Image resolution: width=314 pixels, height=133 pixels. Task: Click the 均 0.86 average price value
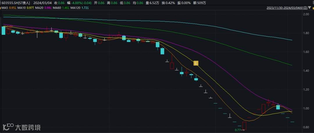pos(138,3)
